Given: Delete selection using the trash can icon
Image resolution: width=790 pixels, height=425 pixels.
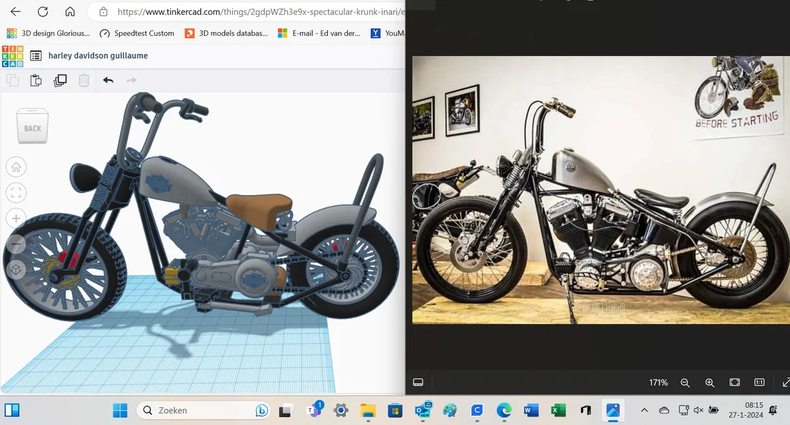Looking at the screenshot, I should 84,80.
